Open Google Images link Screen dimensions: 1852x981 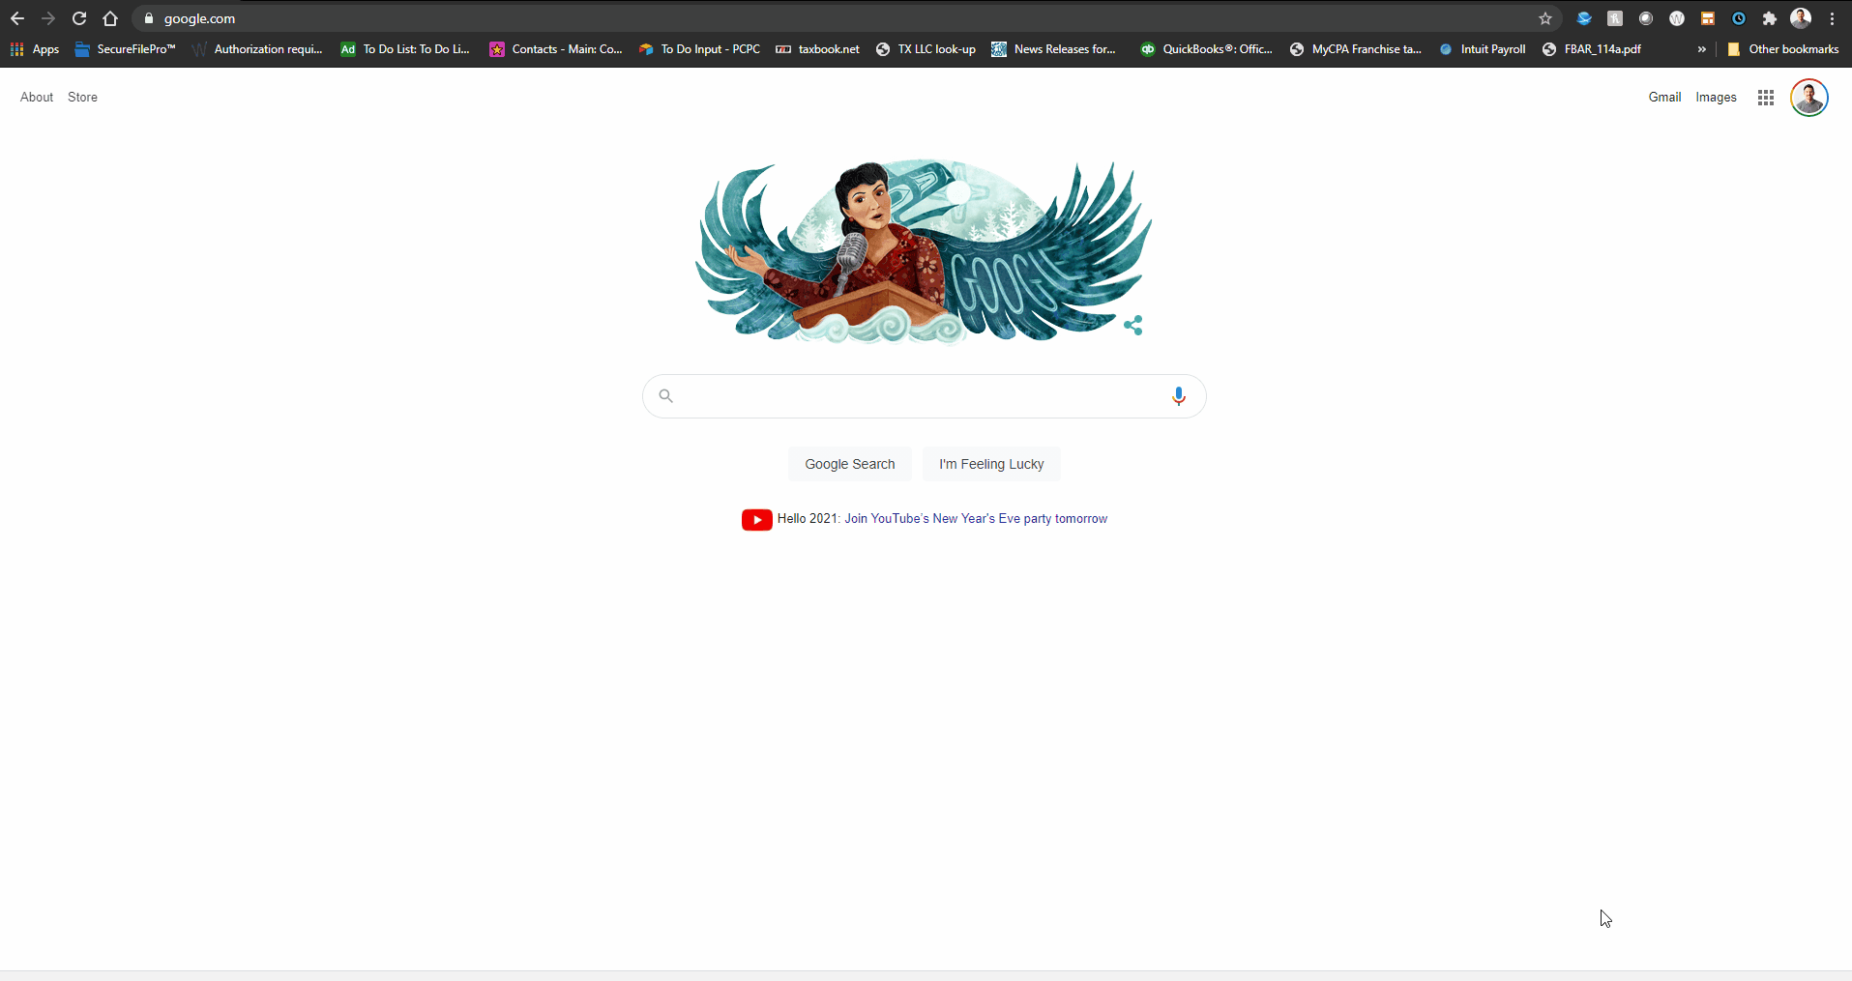(x=1716, y=97)
